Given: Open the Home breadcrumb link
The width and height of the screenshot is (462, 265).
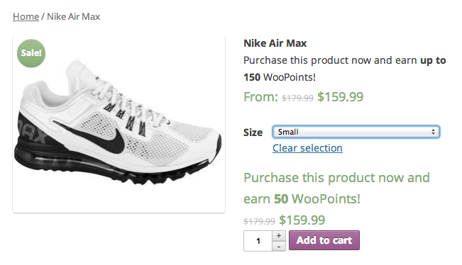Looking at the screenshot, I should 26,16.
